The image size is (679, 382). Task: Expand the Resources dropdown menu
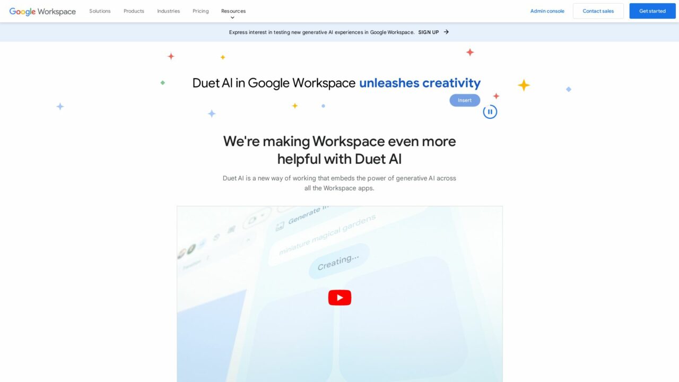pyautogui.click(x=233, y=11)
